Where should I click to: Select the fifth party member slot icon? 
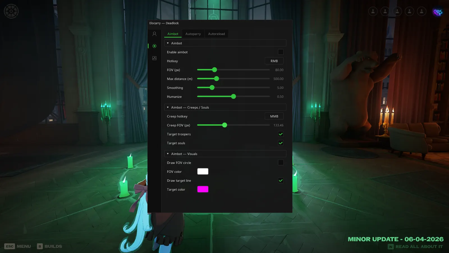point(421,11)
